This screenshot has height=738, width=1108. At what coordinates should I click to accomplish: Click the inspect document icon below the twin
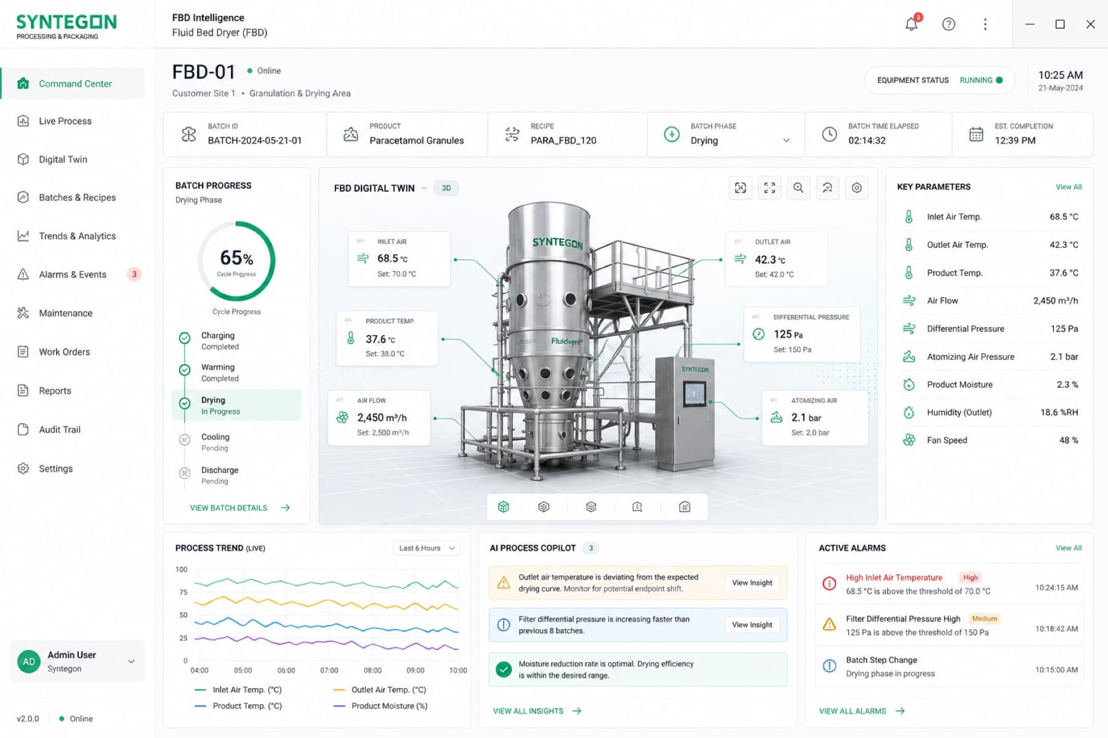tap(637, 507)
